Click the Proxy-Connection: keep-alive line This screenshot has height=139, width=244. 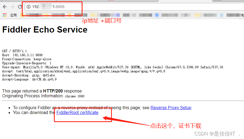pyautogui.click(x=27, y=59)
